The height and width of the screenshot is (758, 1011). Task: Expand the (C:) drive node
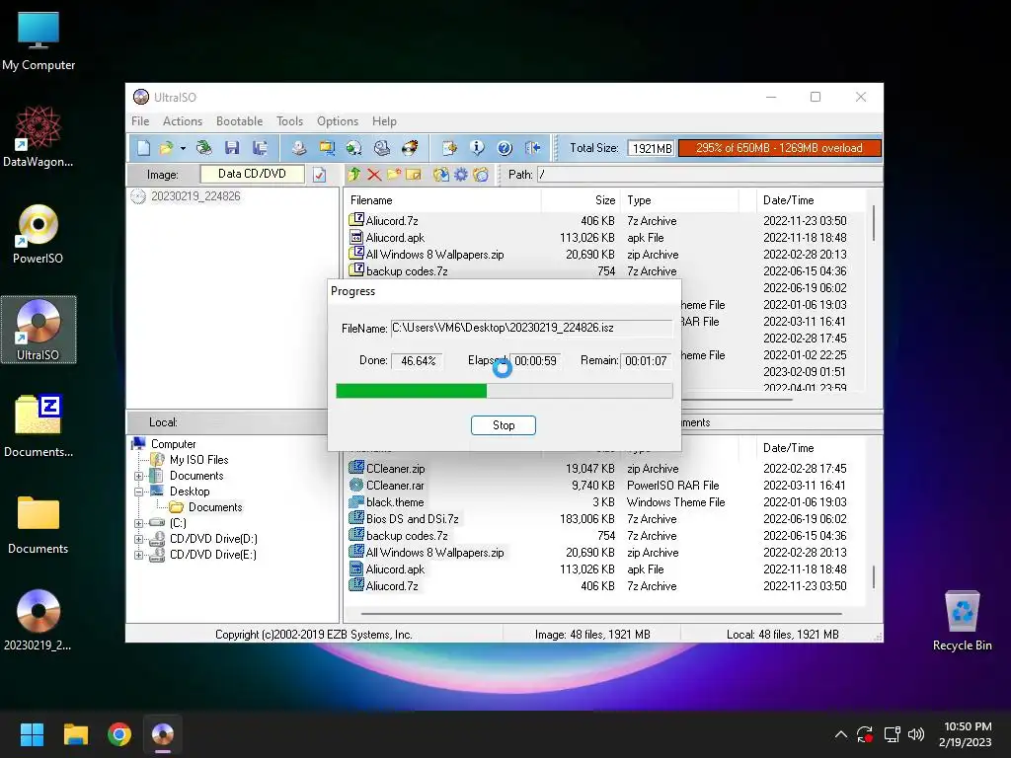[x=138, y=523]
